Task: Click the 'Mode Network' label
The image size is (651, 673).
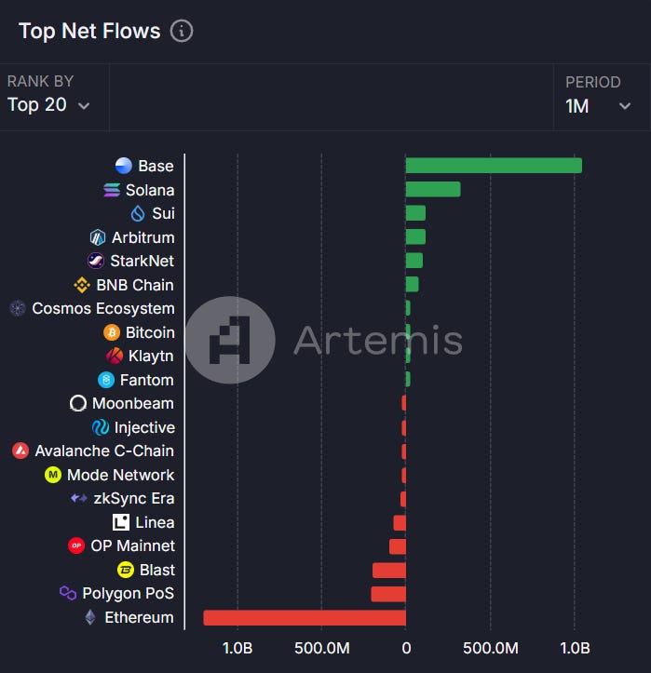Action: click(121, 475)
